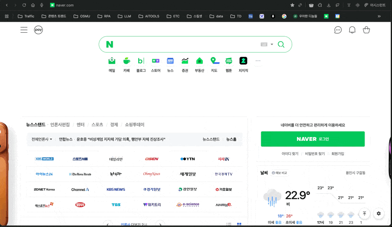This screenshot has width=392, height=227.
Task: Open the Naver Mail (메일) shortcut icon
Action: click(x=112, y=61)
